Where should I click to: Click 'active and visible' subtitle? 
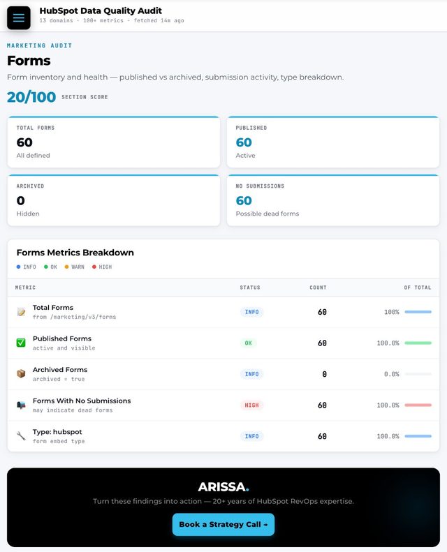click(64, 348)
